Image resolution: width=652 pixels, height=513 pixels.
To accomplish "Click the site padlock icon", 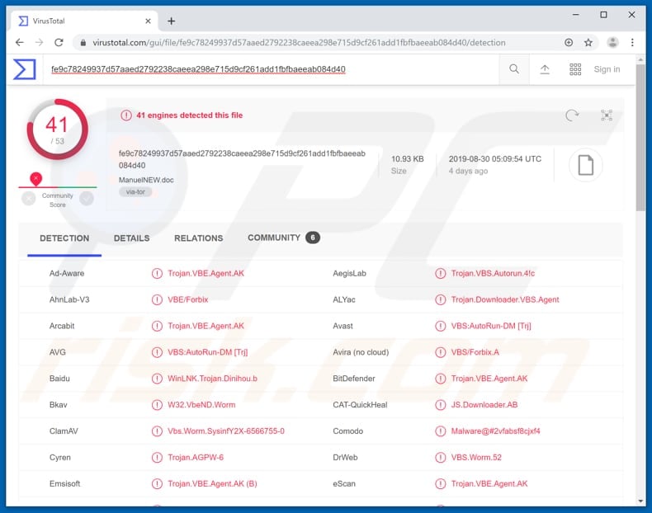I will (x=83, y=42).
